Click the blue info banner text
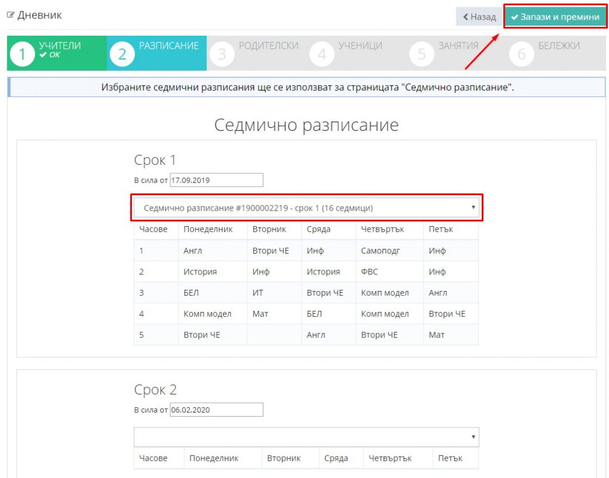This screenshot has width=609, height=478. click(x=307, y=87)
